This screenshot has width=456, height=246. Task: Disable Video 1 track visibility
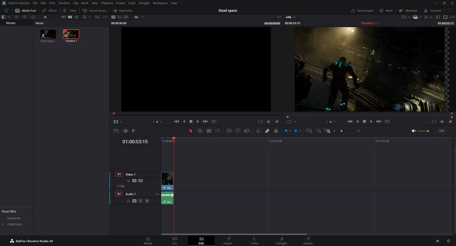[x=141, y=181]
